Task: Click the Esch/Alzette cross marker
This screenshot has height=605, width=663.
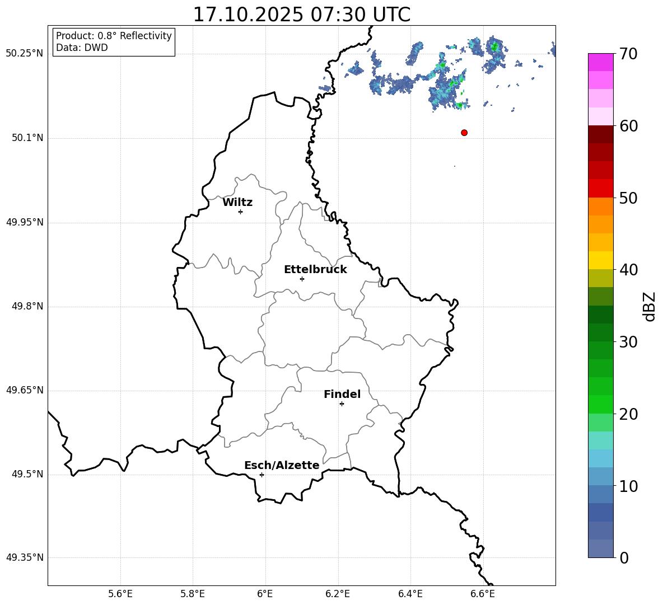Action: pyautogui.click(x=262, y=475)
